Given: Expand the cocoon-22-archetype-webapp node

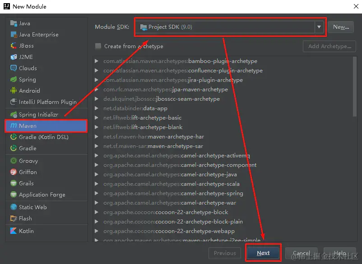Looking at the screenshot, I should 97,231.
